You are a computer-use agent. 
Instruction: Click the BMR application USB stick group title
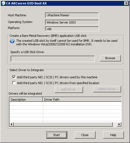tap(48, 36)
